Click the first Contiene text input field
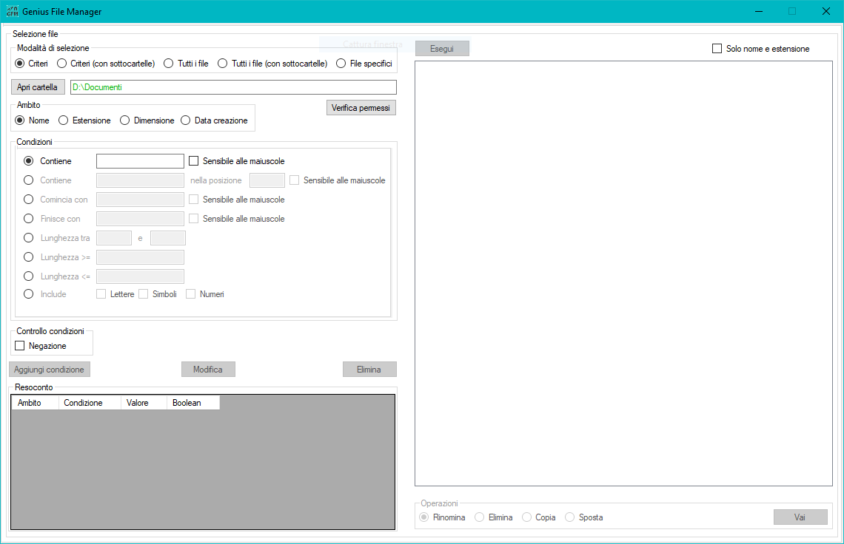 click(x=140, y=161)
